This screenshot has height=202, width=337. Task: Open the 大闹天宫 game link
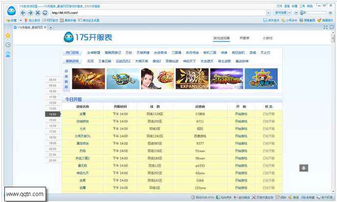coord(142,61)
